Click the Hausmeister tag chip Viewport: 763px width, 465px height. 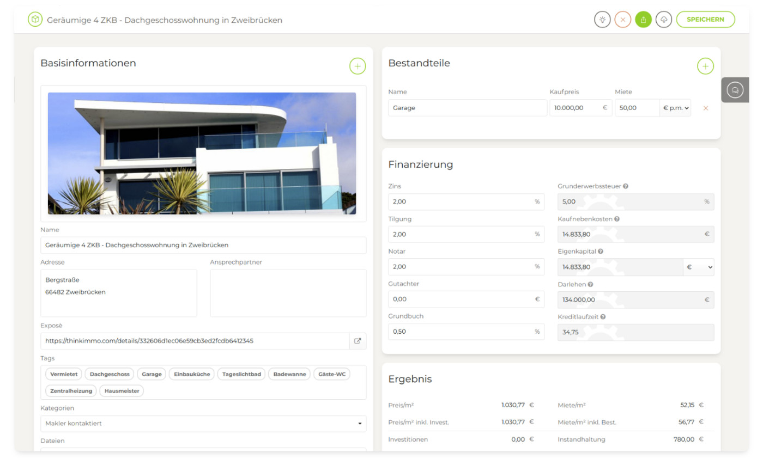122,391
